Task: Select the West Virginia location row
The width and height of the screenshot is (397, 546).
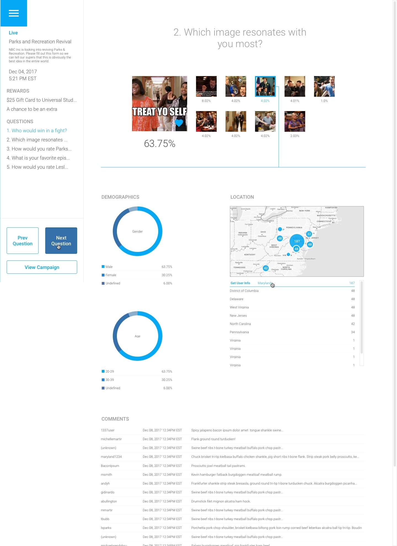Action: pyautogui.click(x=292, y=307)
